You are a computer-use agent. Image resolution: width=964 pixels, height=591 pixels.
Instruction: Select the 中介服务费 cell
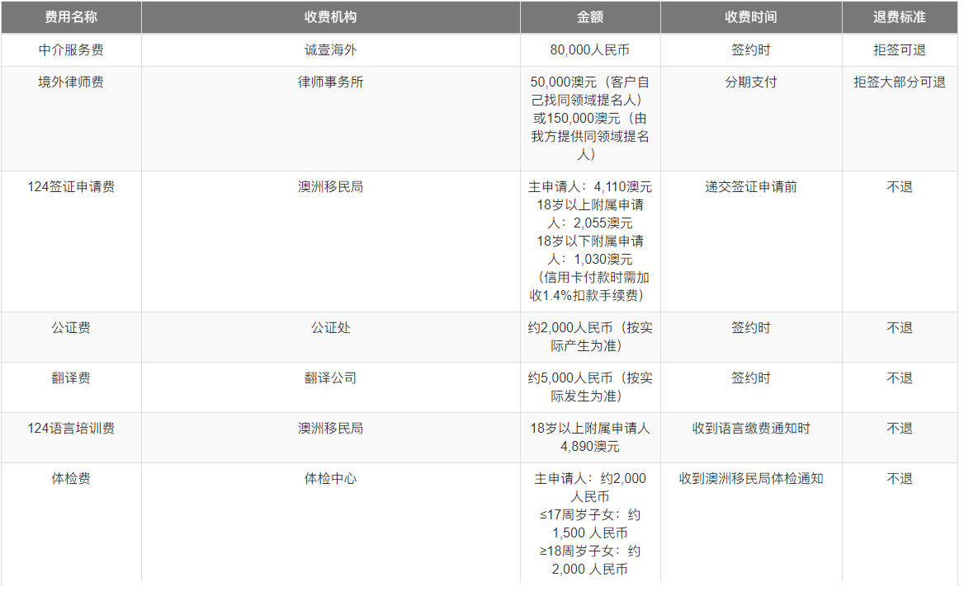[x=71, y=49]
